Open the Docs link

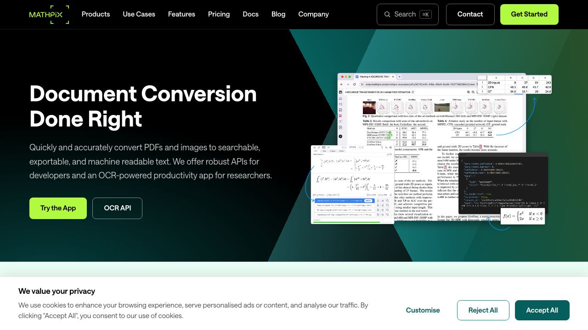[x=250, y=14]
